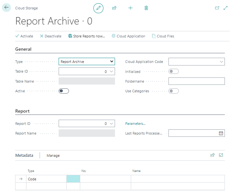Screen dimensions: 240x191
Task: Open the share icon in header
Action: tap(114, 8)
